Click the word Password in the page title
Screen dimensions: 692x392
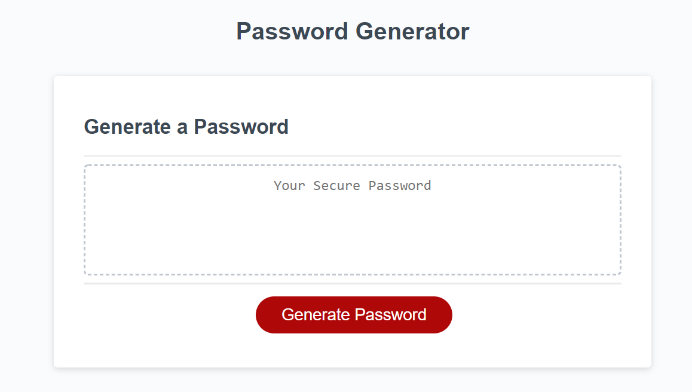292,31
